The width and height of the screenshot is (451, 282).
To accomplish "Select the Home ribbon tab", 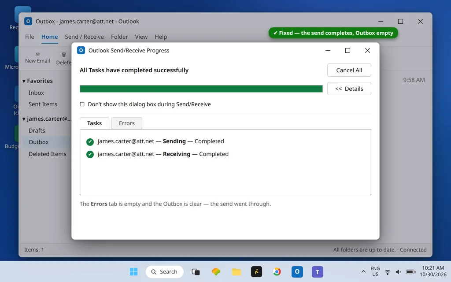I will [49, 37].
